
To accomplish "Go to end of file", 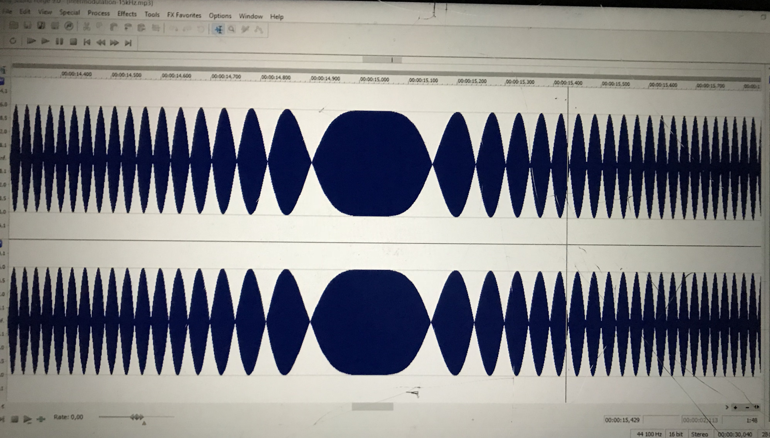I will tap(128, 43).
